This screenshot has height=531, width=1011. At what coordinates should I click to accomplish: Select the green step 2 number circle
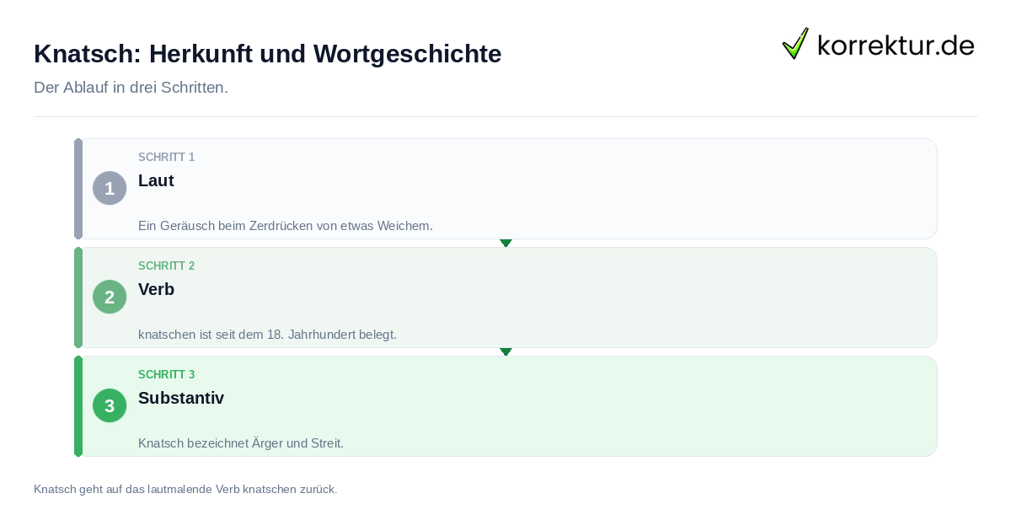[110, 297]
